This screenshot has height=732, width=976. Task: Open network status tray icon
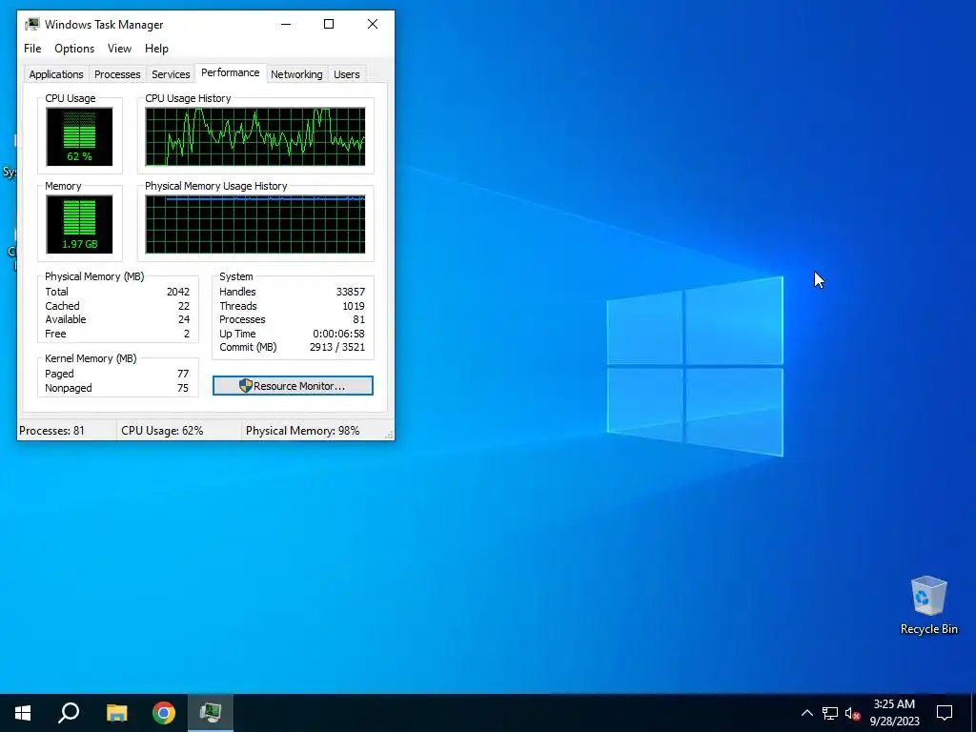pos(830,713)
